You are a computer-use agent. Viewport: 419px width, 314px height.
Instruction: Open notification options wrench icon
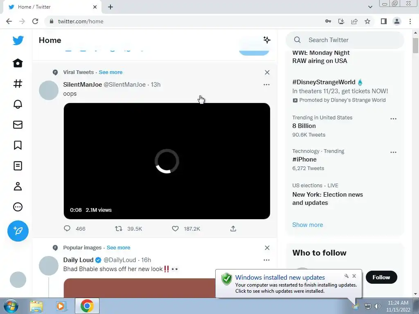point(346,276)
